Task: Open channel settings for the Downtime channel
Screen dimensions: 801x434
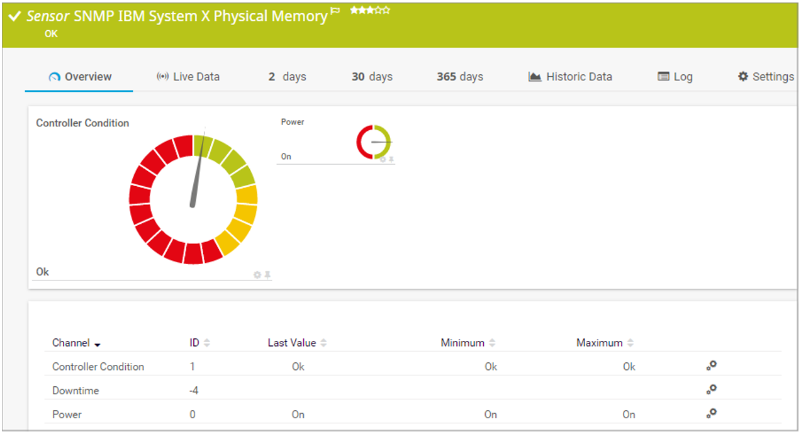Action: 710,389
